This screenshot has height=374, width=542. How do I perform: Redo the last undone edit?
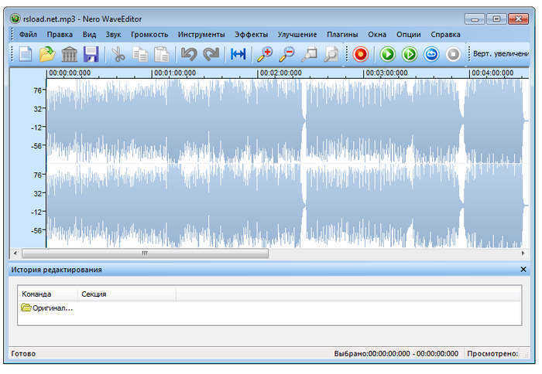(x=211, y=55)
